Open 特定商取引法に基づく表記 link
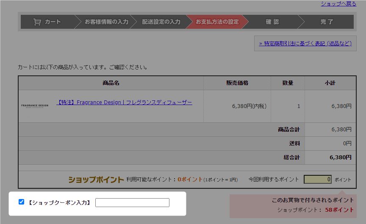Screen dimensions: 366x224 pos(305,43)
